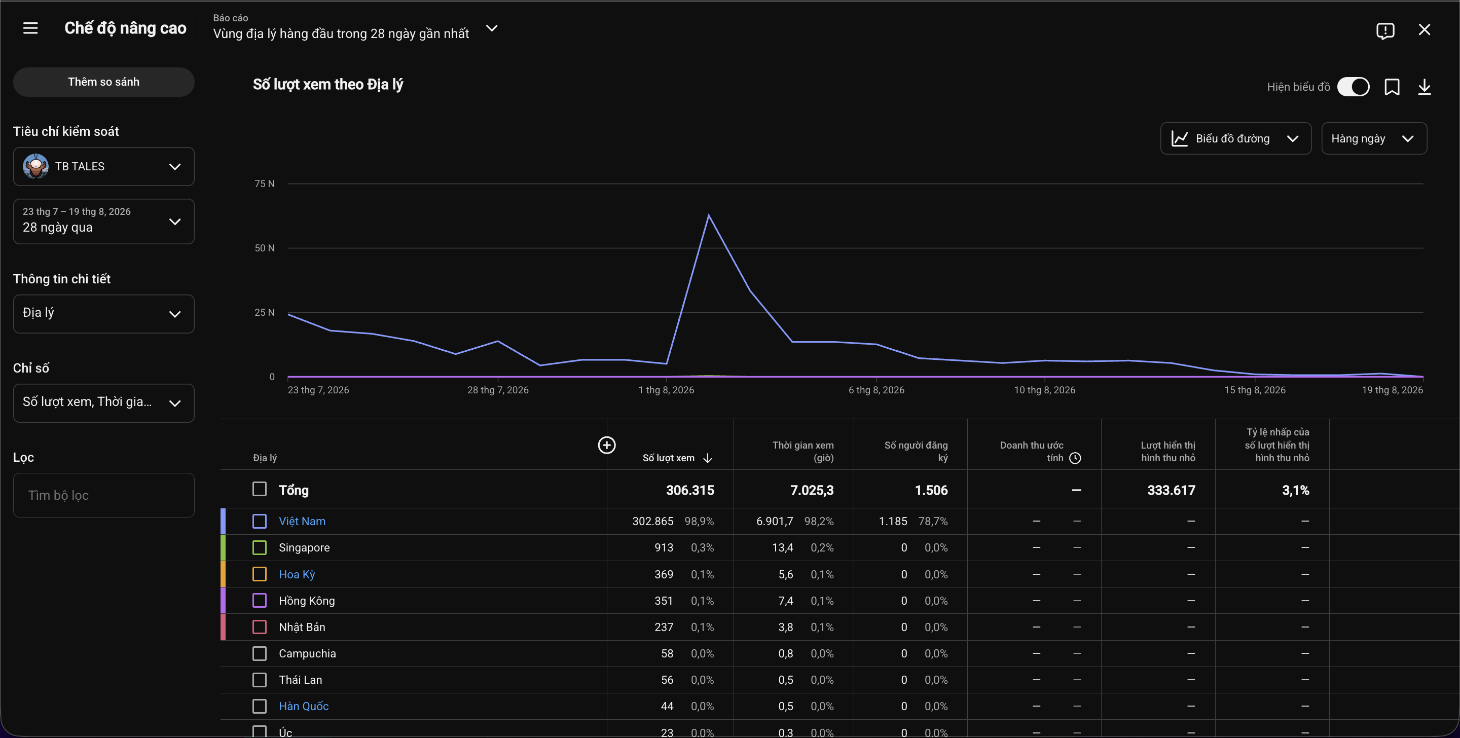Sort by the Số lượt xem arrow
The height and width of the screenshot is (738, 1460).
point(707,458)
